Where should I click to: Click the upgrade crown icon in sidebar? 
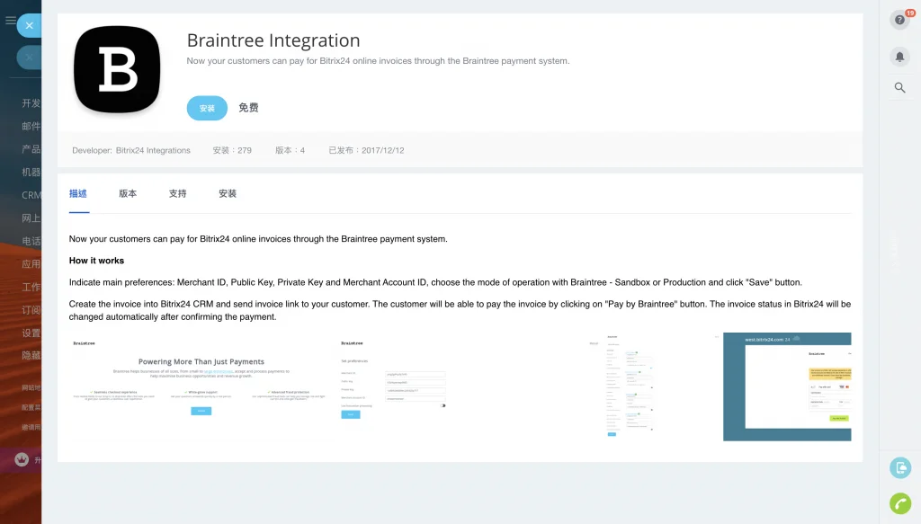point(22,459)
